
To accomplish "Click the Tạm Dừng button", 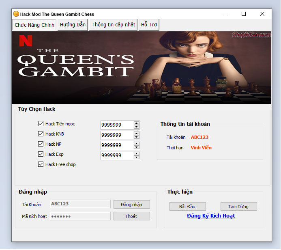I will [x=239, y=207].
